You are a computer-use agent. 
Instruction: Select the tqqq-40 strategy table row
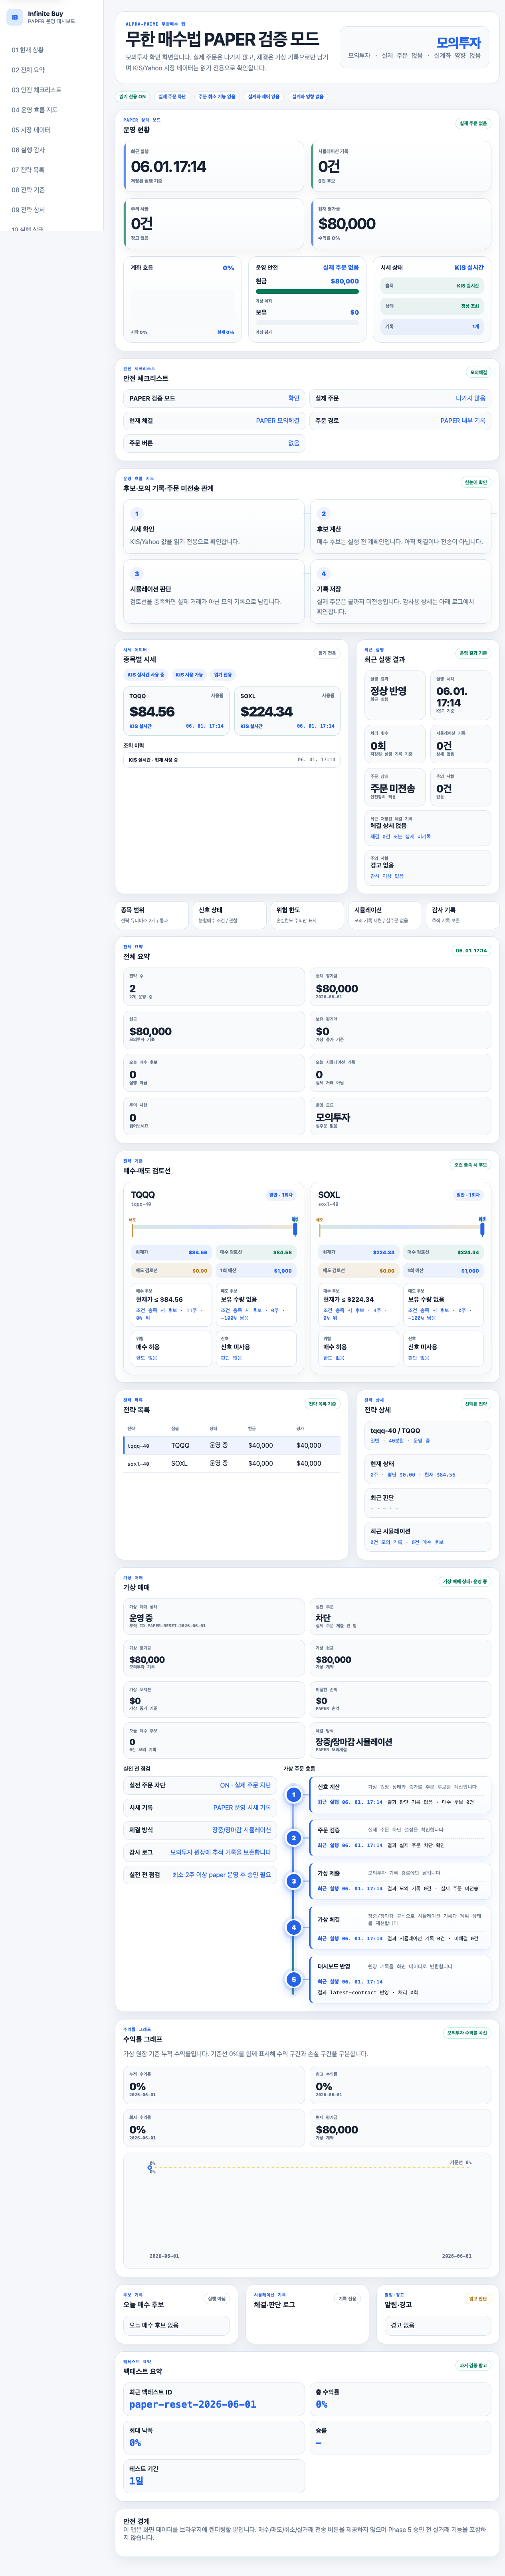click(232, 1445)
